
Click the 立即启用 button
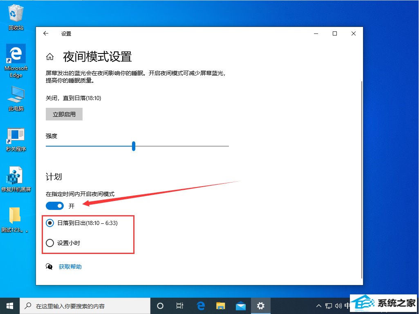(x=64, y=114)
